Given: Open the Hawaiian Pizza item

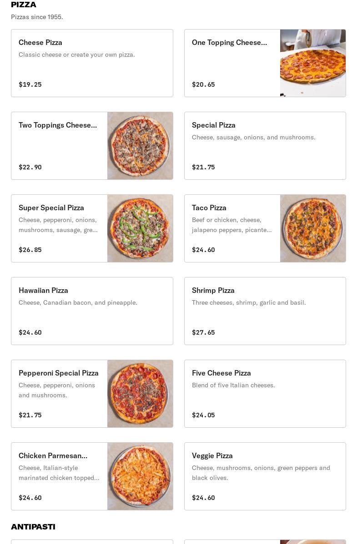Looking at the screenshot, I should point(92,311).
